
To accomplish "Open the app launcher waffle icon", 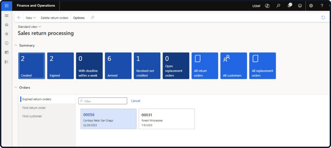I will [x=6, y=6].
